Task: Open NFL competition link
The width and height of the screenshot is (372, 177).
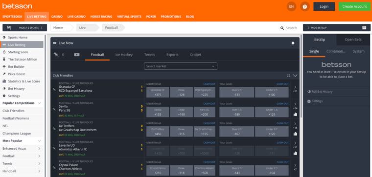Action: [x=5, y=126]
